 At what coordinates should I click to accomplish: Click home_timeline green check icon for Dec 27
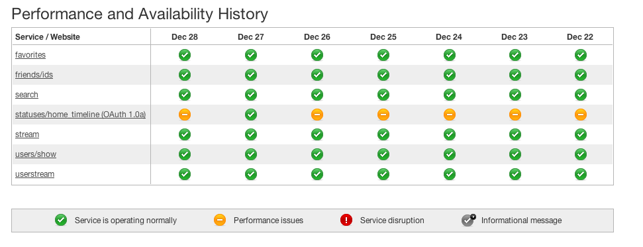[251, 115]
